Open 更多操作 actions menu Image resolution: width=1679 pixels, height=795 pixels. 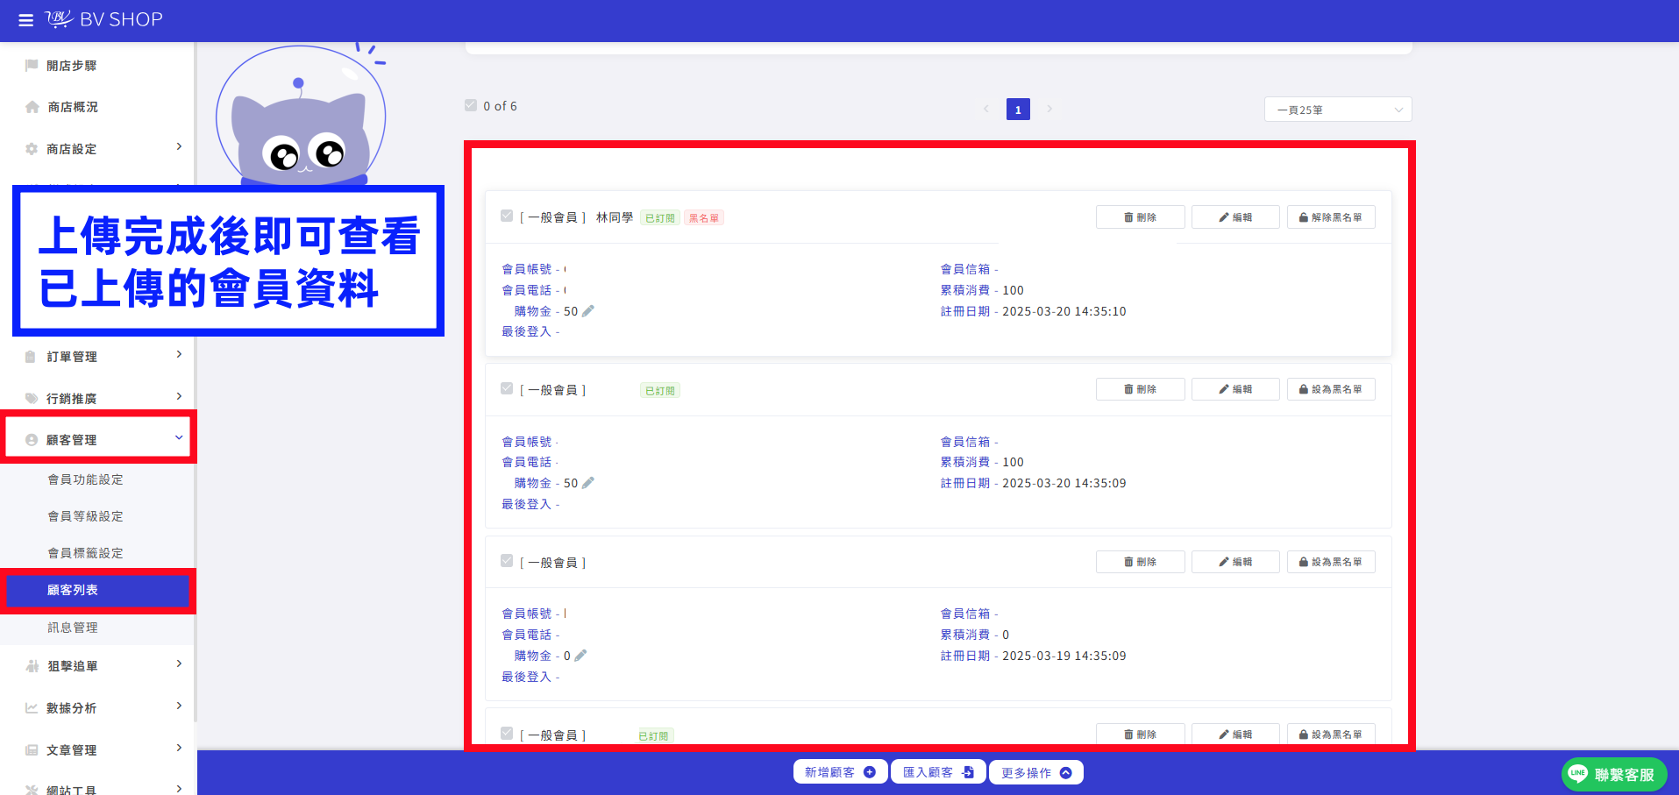[x=1036, y=772]
